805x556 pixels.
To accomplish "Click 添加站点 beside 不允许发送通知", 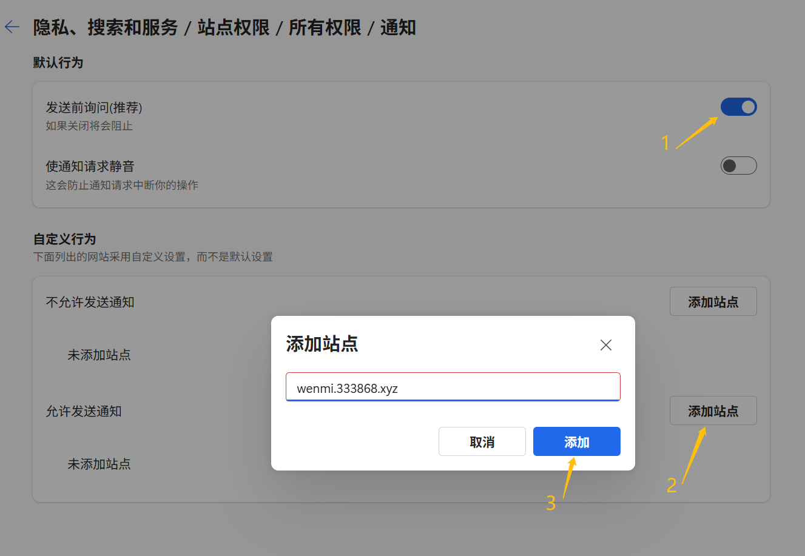I will tap(713, 301).
